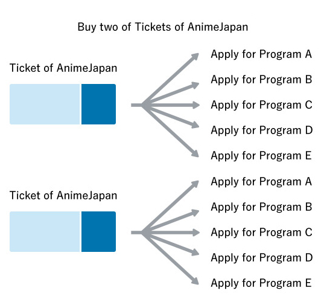Click the top arrowhead pointing to Program A
321x299 pixels.
pyautogui.click(x=195, y=57)
